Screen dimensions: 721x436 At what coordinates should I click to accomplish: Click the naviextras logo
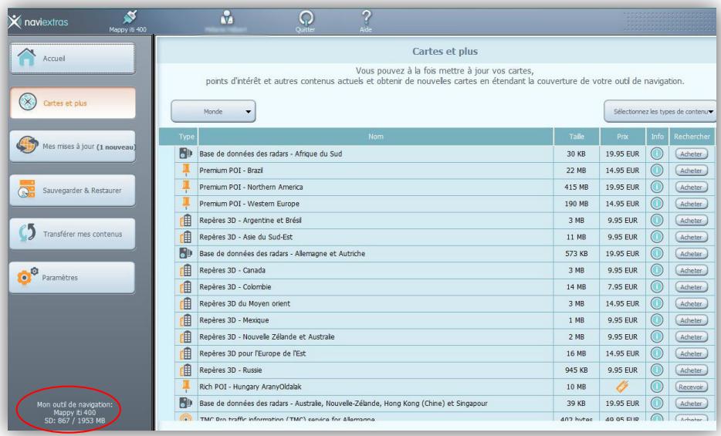click(39, 22)
